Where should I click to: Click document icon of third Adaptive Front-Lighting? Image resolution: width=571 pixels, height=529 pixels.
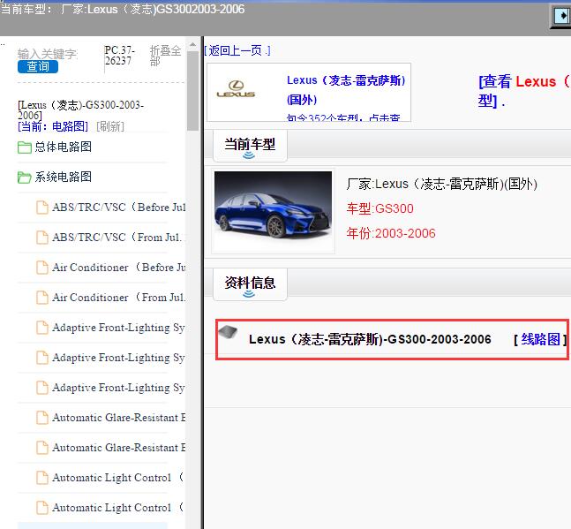pos(42,388)
